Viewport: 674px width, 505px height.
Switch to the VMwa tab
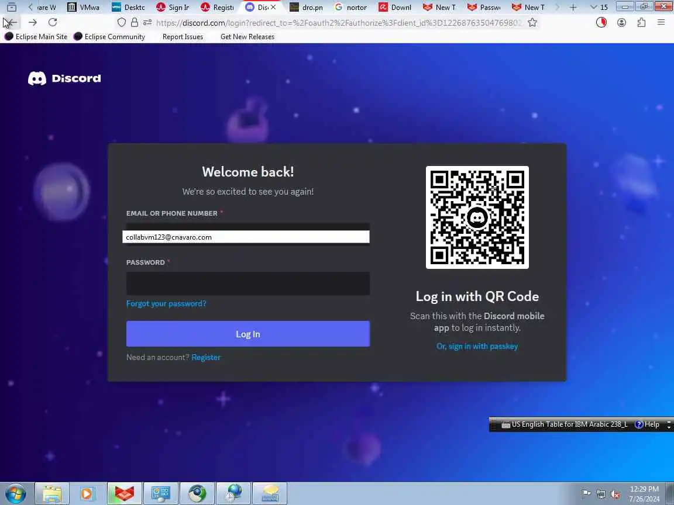pos(84,7)
